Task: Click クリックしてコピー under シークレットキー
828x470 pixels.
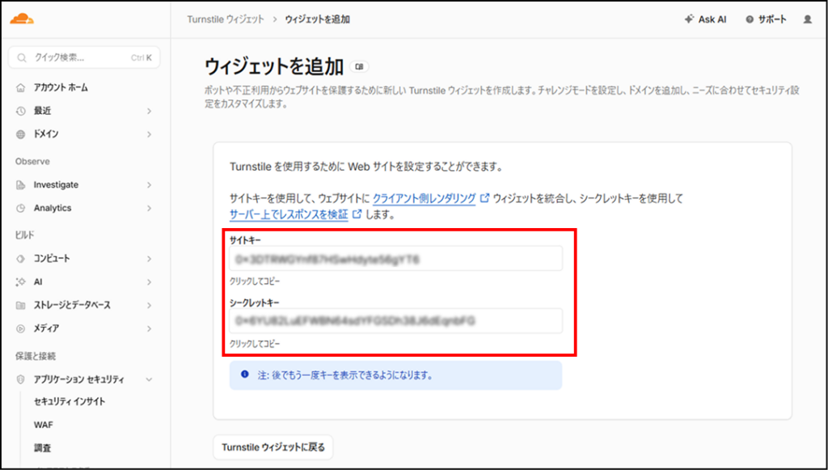Action: tap(255, 344)
